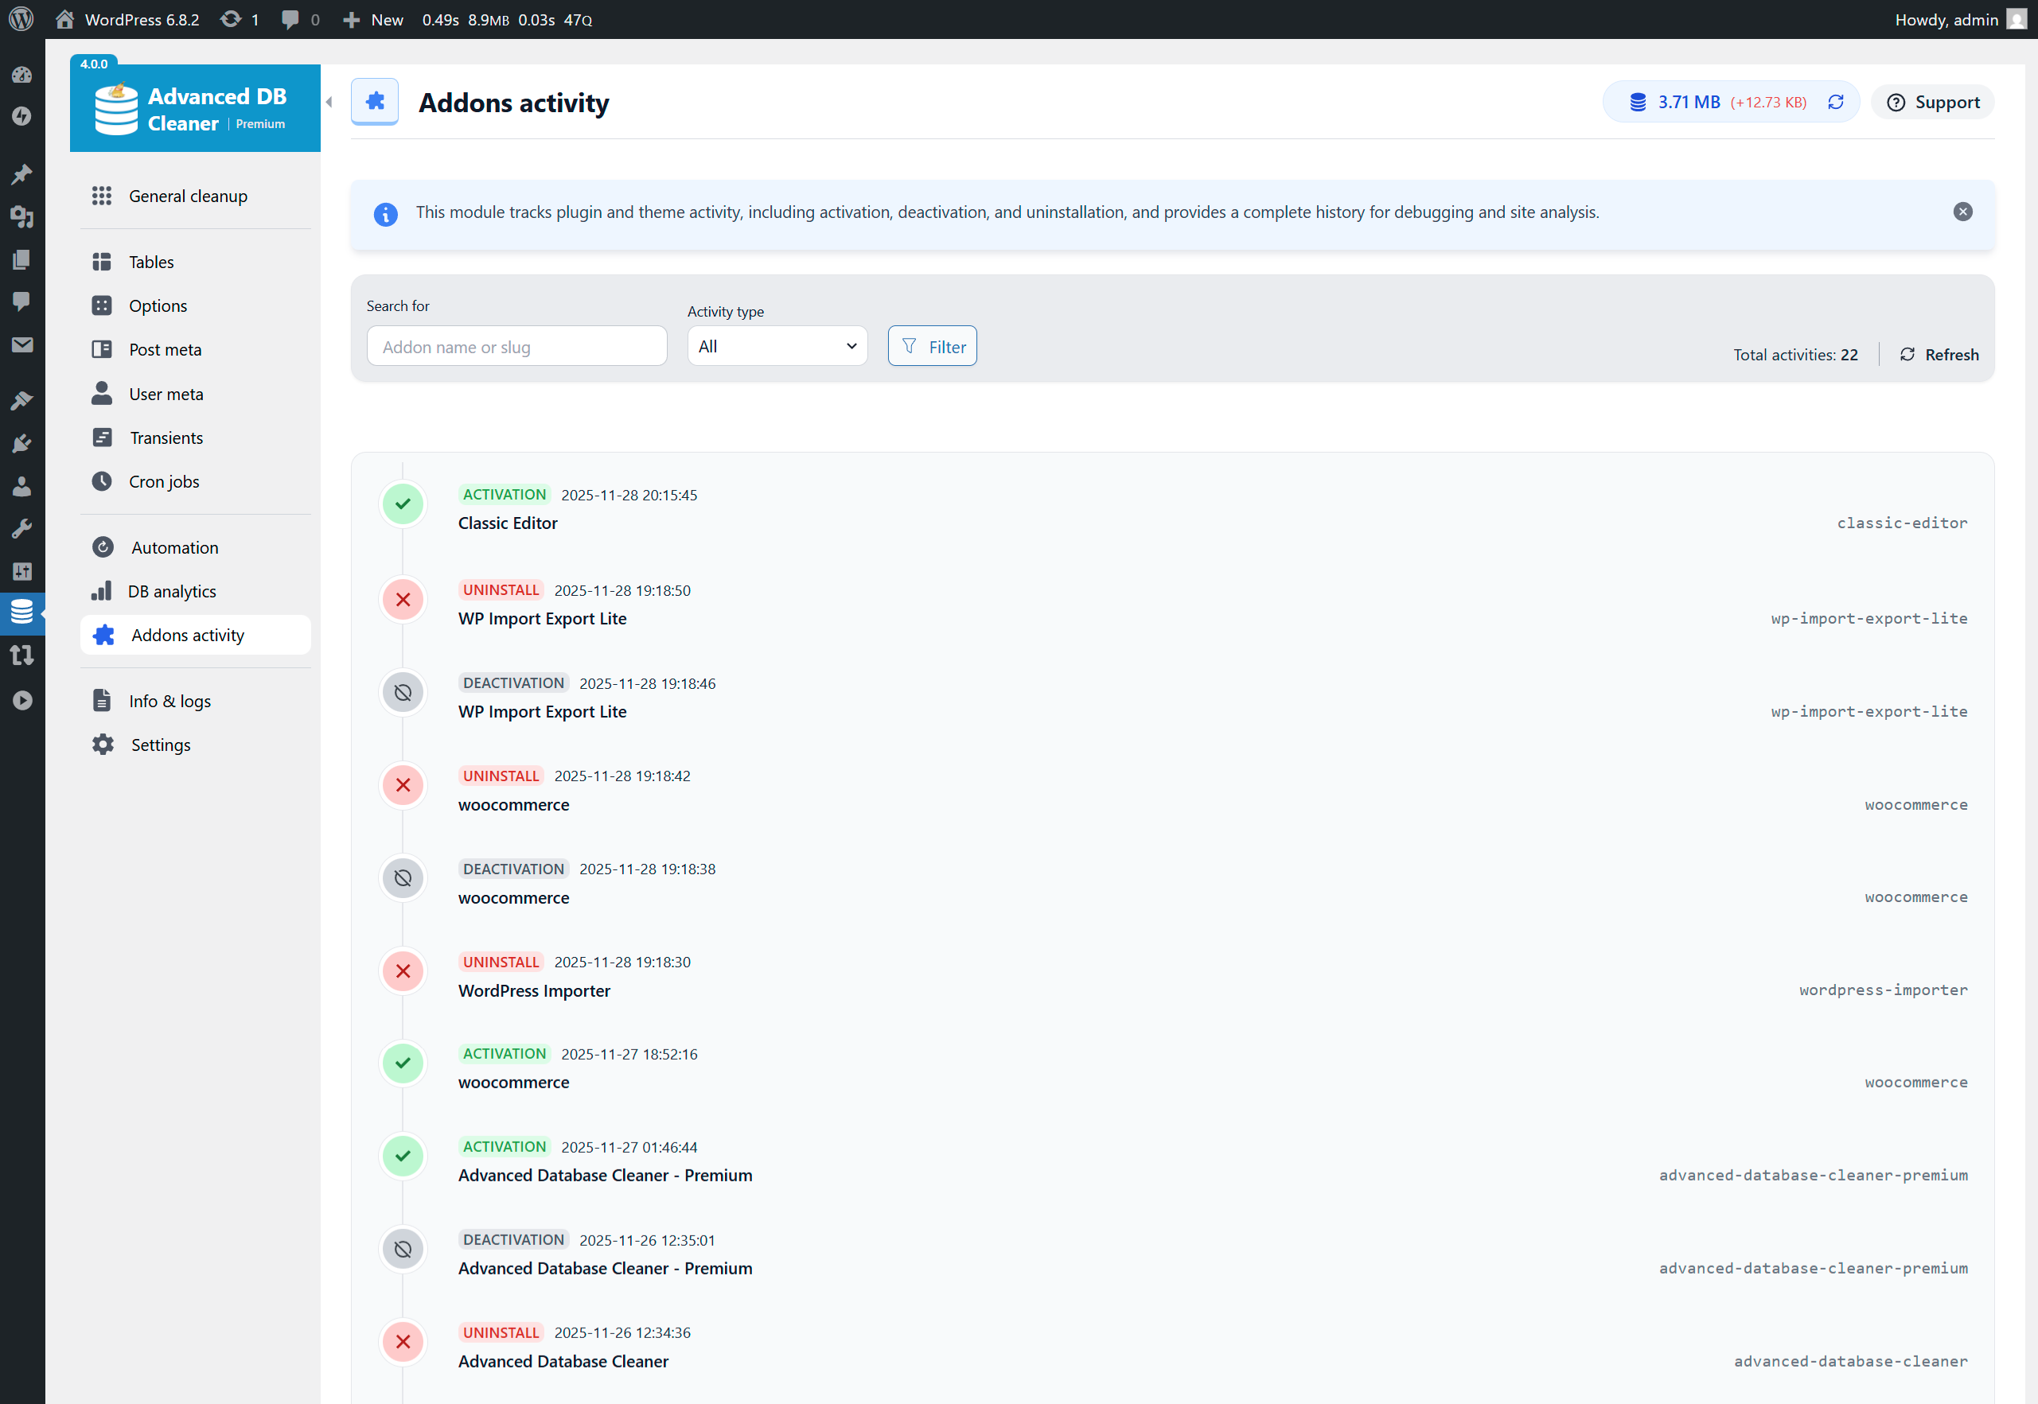Click the Advanced DB Cleaner database icon

(22, 613)
